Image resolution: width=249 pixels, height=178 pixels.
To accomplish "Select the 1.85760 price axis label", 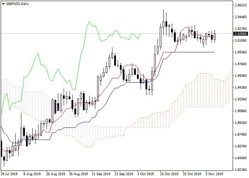I will tap(241, 146).
